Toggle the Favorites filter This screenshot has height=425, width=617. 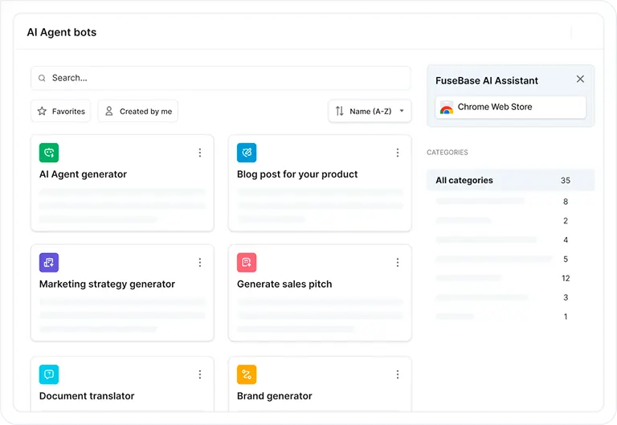click(x=61, y=112)
